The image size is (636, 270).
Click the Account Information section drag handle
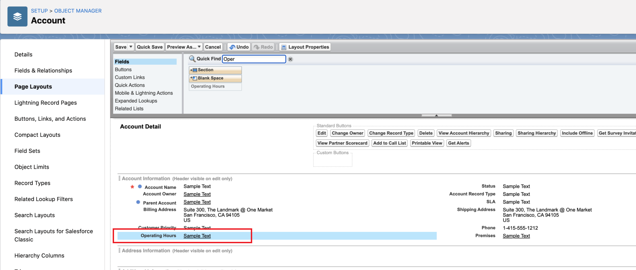click(119, 179)
